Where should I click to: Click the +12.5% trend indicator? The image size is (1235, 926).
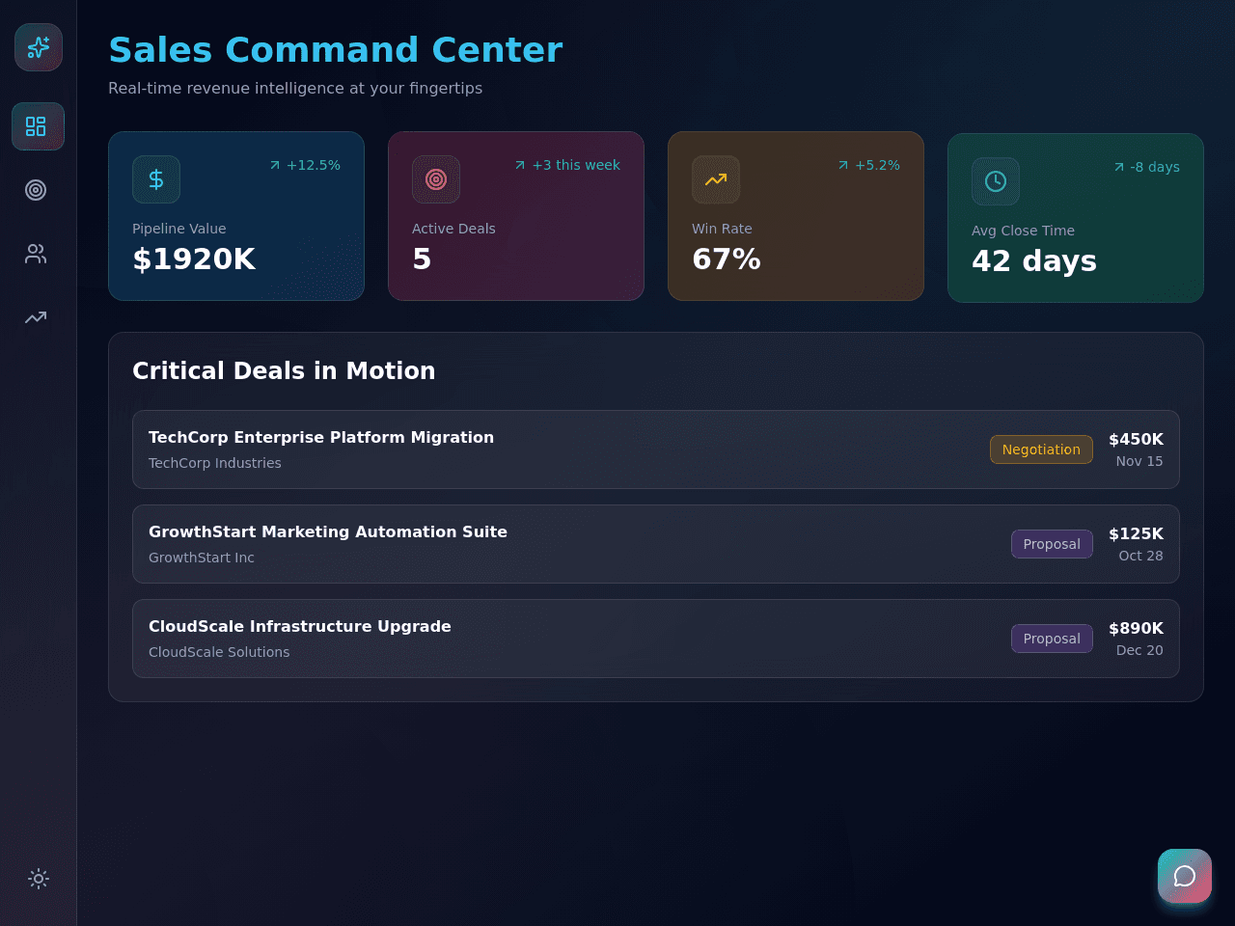click(305, 165)
